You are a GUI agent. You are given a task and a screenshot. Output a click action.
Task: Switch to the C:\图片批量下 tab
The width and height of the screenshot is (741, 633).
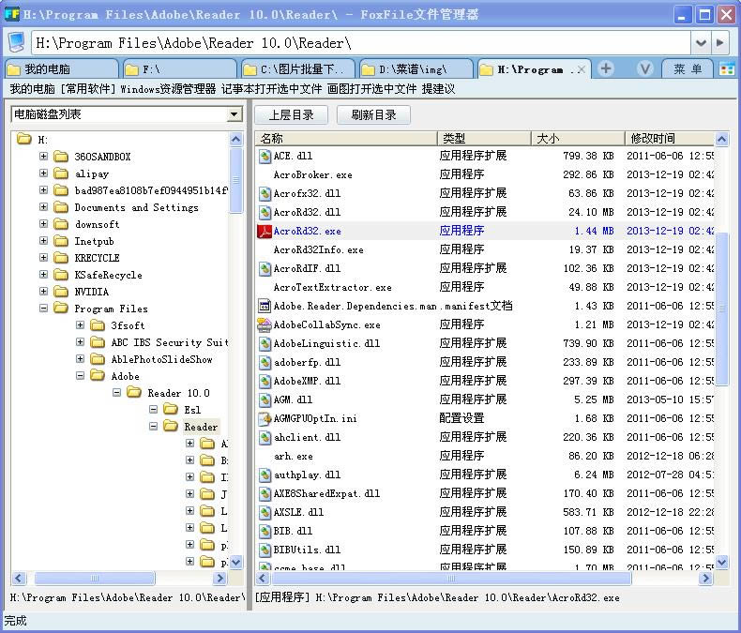[298, 69]
